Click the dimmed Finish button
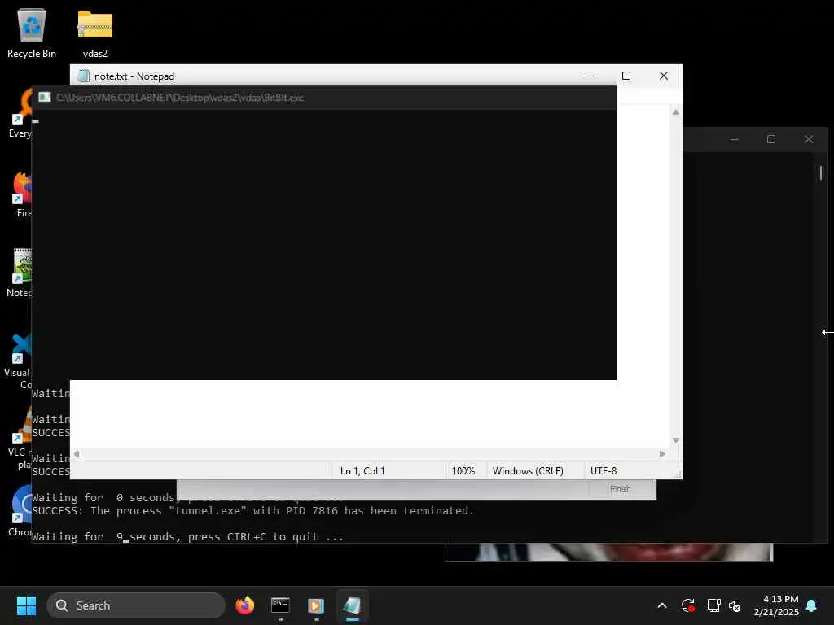This screenshot has width=834, height=625. (620, 488)
